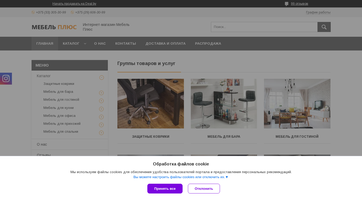Click the Интернет-магазин Мебель Плюс tagline

coord(106,27)
